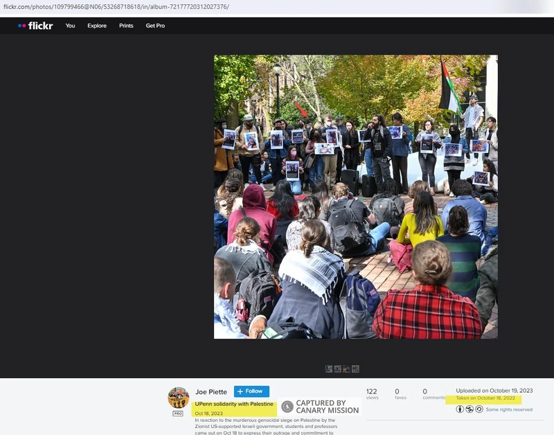The height and width of the screenshot is (435, 554).
Task: Click the Flickr logo
Action: point(35,26)
